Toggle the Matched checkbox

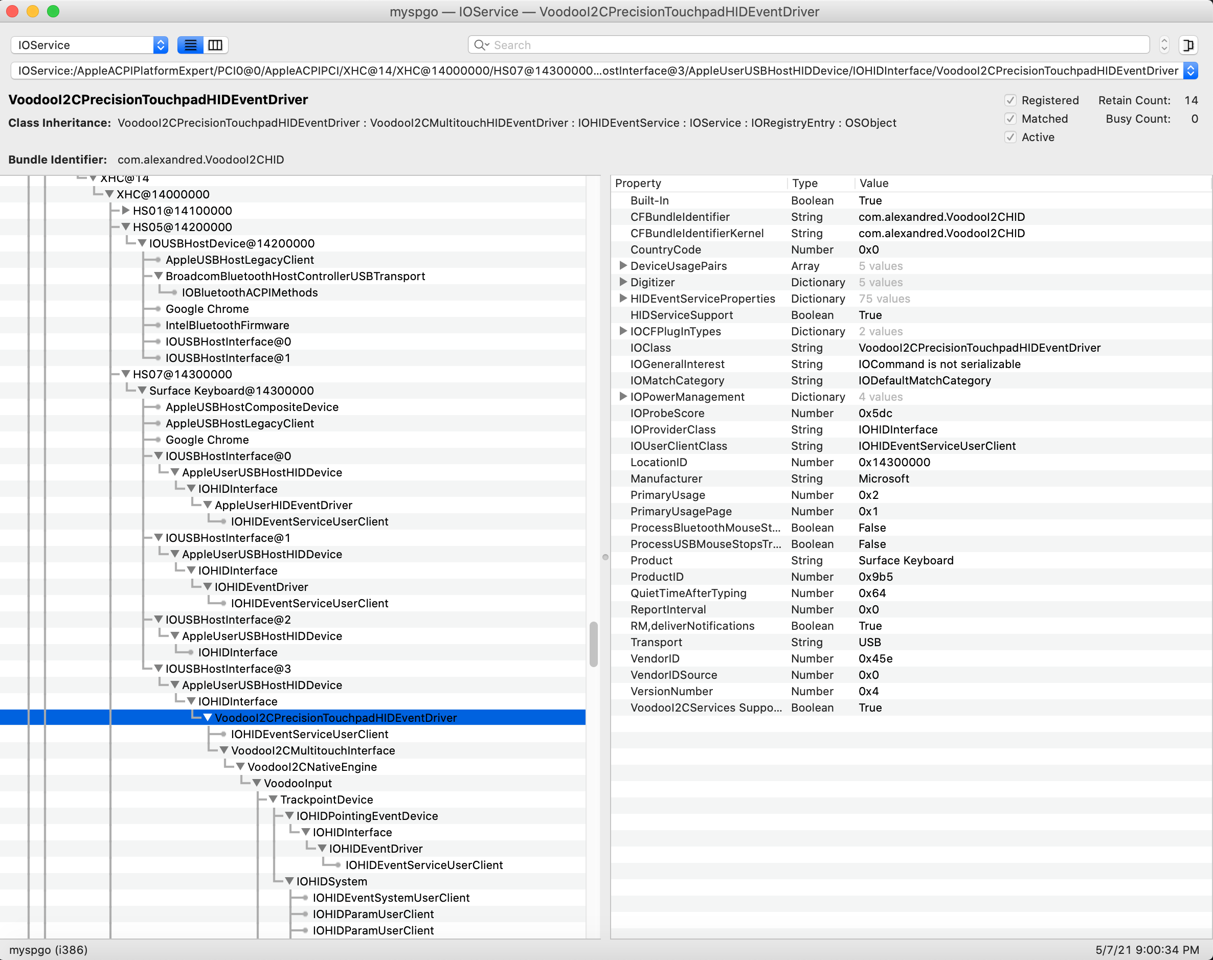pyautogui.click(x=1010, y=119)
